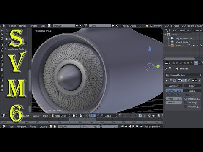Click the Réacteur object cube icon
Viewport: 203px width, 152px height.
click(x=177, y=68)
